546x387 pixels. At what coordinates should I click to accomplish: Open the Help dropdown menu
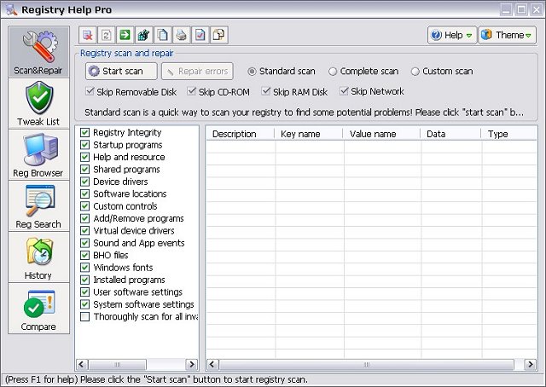coord(451,35)
